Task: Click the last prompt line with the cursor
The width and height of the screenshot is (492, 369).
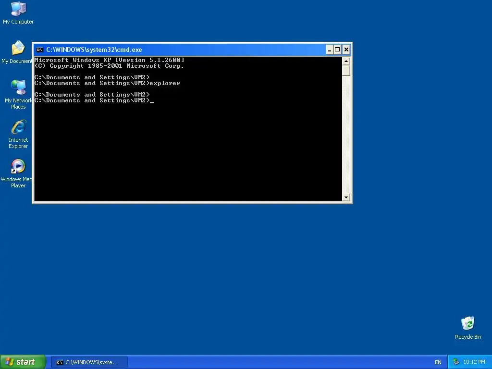Action: point(94,100)
